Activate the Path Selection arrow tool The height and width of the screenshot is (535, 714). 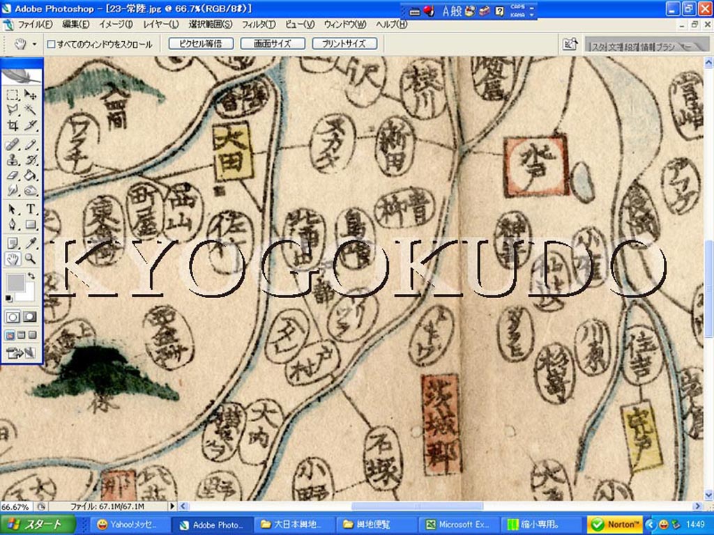tap(13, 209)
